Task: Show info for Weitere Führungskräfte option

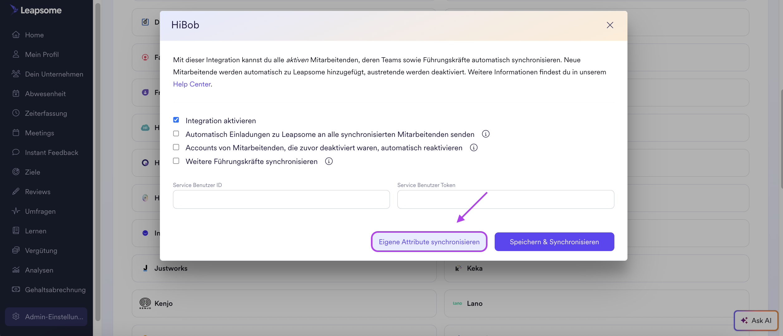Action: pos(329,161)
